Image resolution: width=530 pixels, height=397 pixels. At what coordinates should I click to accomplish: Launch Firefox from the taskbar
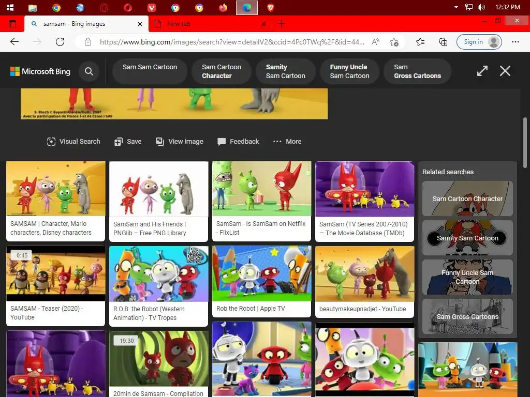tap(223, 7)
